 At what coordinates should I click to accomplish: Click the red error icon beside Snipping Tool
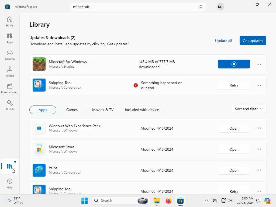tap(136, 85)
